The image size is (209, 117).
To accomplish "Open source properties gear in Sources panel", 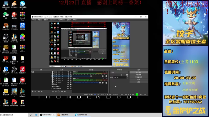I will (x=59, y=92).
